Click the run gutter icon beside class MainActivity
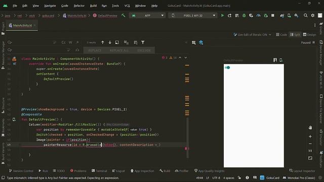324x182 pixels. click(14, 59)
